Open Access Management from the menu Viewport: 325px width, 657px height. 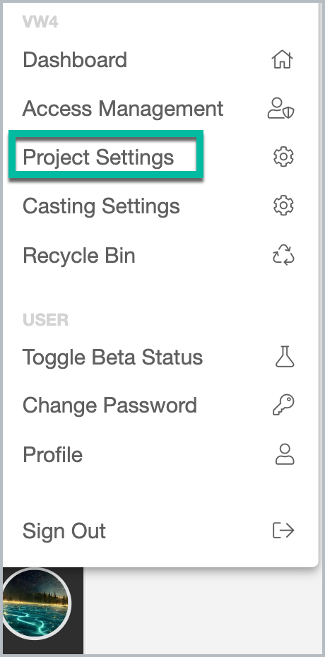(159, 108)
